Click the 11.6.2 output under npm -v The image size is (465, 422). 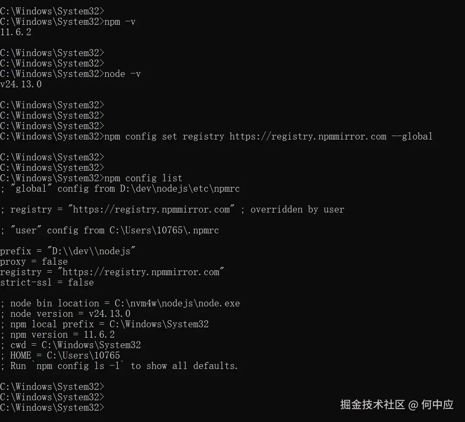click(x=16, y=32)
